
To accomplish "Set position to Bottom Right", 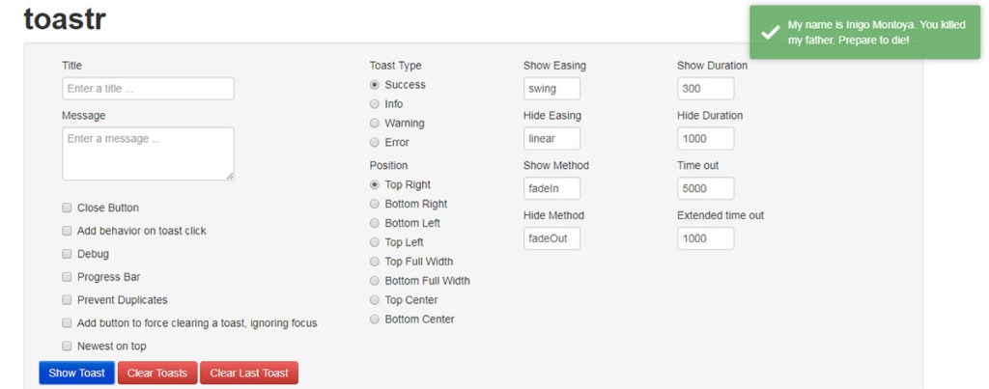I will pos(375,204).
